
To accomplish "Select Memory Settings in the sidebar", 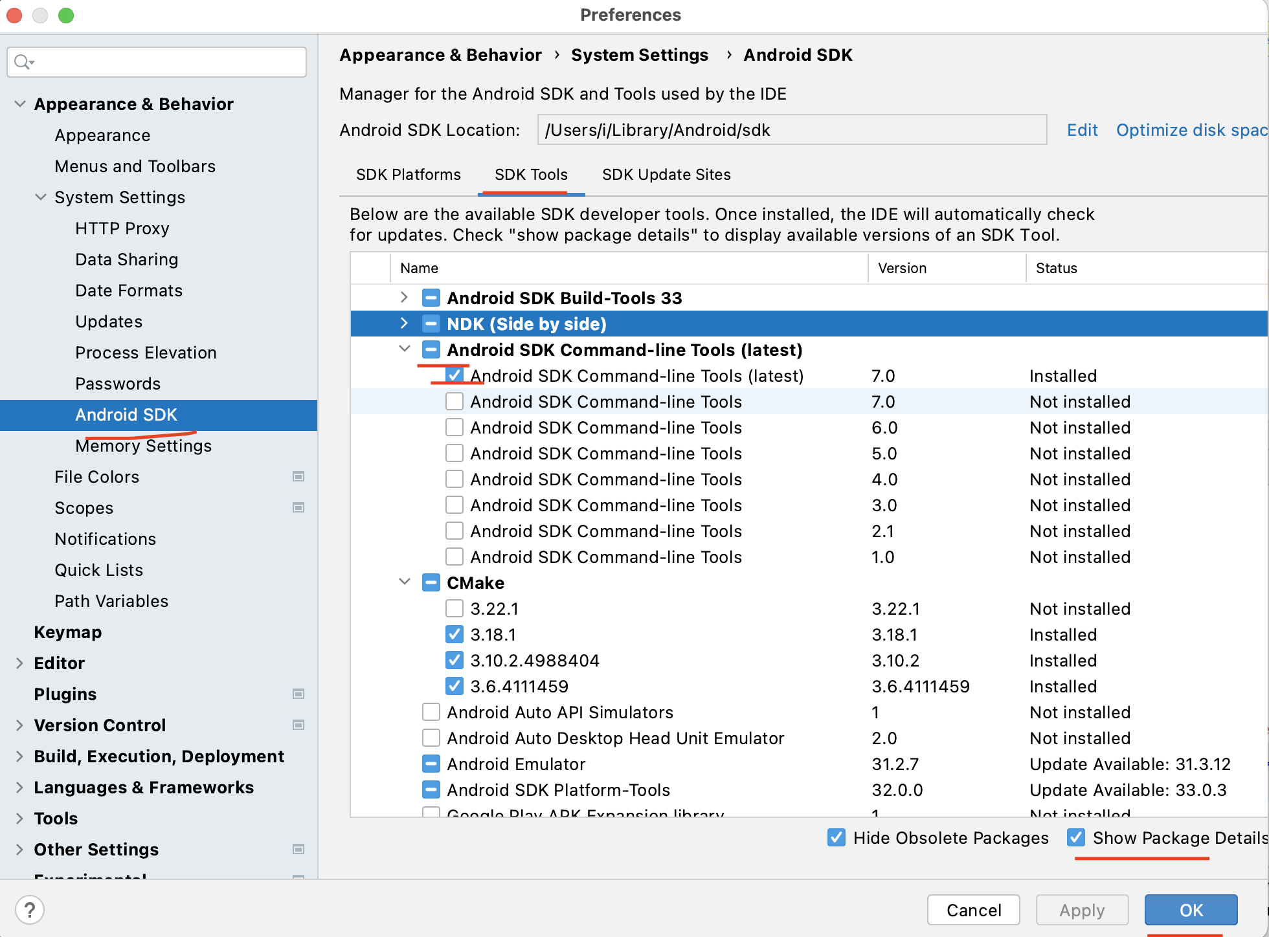I will pos(143,446).
